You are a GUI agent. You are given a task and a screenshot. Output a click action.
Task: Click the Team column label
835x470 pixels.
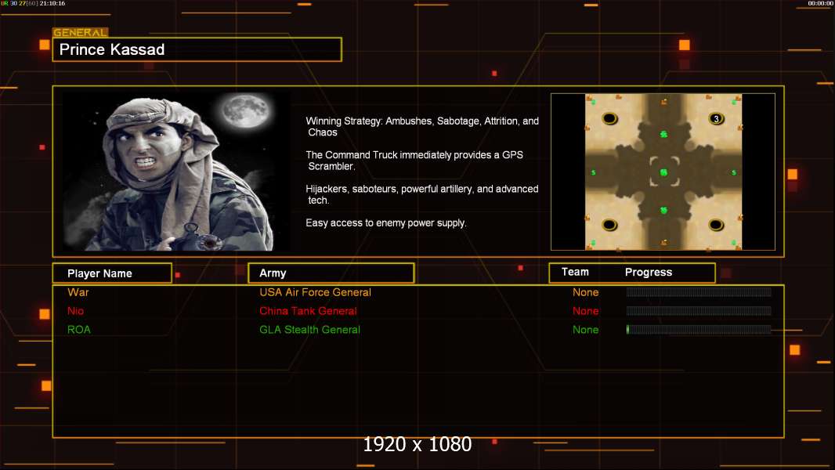575,272
